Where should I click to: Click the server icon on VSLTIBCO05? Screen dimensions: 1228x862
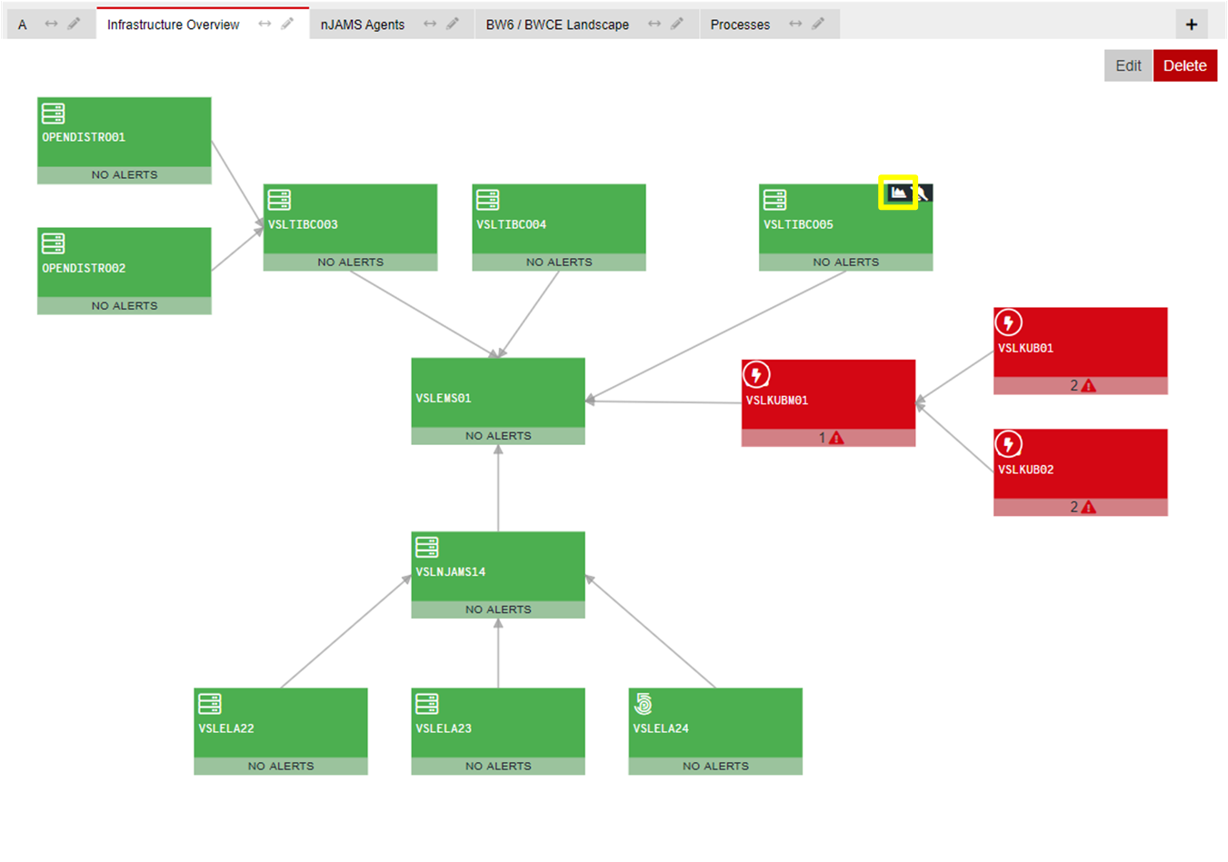tap(775, 200)
